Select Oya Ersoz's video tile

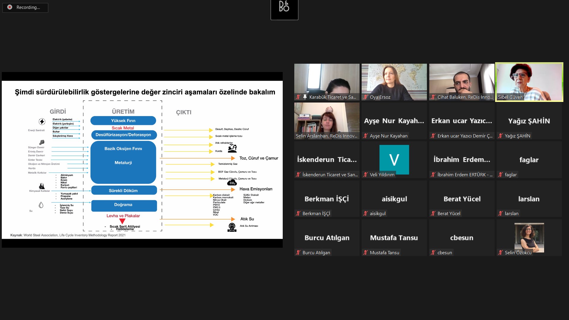(394, 82)
